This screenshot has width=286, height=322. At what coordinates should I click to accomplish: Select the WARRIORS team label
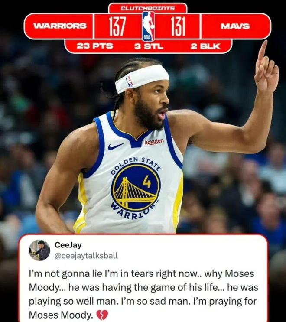60,26
